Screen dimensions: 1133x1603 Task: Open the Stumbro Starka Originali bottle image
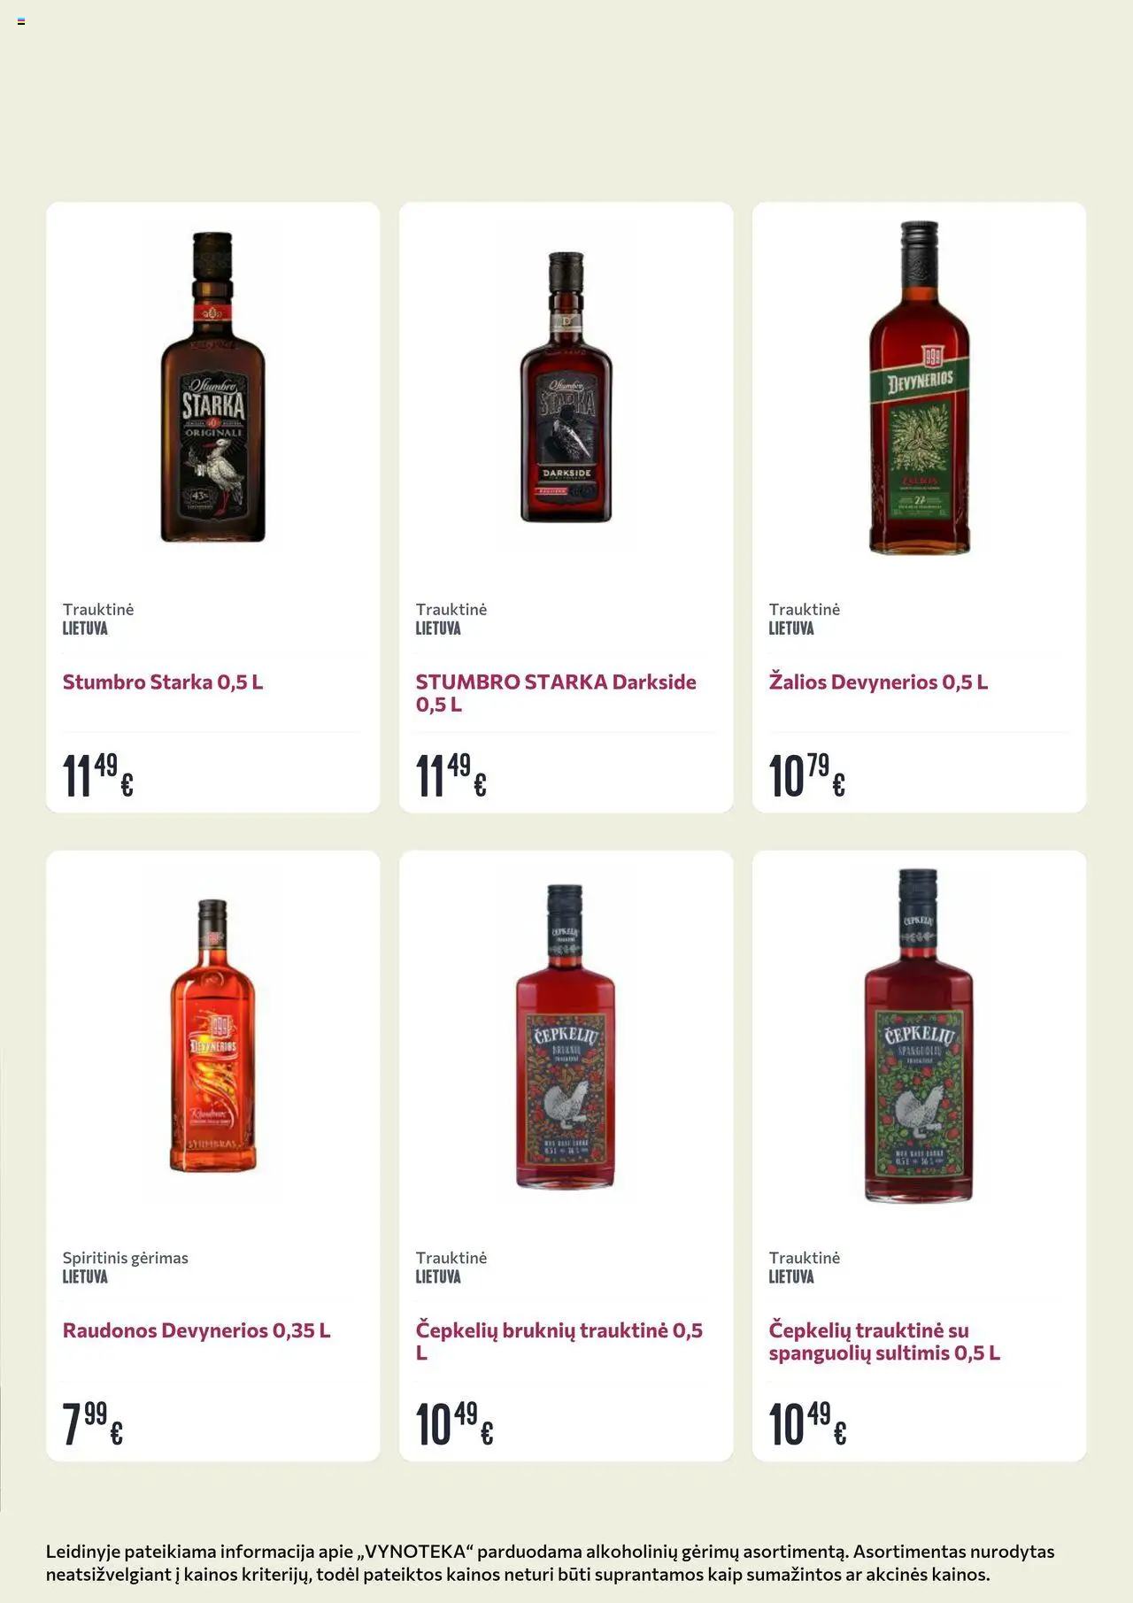(212, 387)
